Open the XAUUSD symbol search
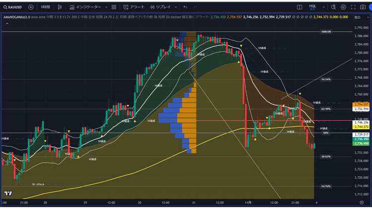 (13, 7)
